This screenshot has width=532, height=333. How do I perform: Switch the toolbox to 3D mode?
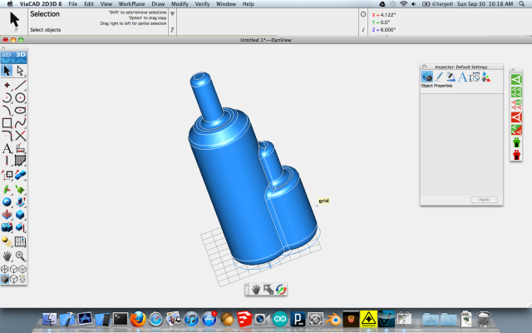[x=22, y=55]
